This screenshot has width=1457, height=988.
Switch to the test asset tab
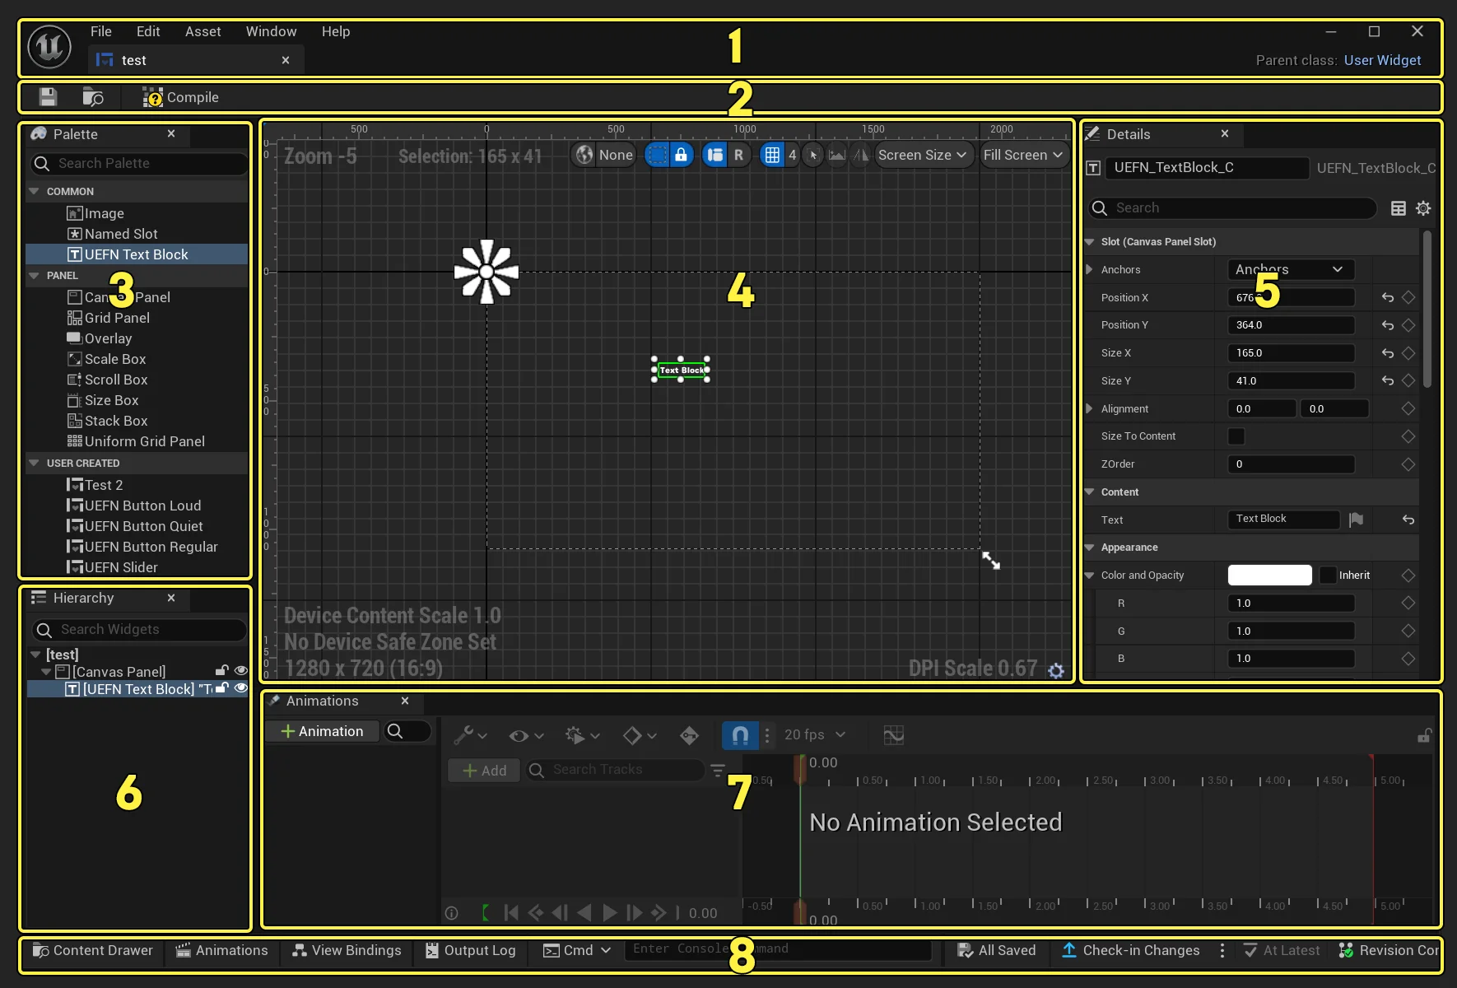pos(196,60)
